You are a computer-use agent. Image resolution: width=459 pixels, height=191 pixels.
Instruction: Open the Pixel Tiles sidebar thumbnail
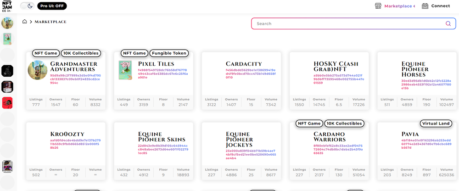[7, 39]
